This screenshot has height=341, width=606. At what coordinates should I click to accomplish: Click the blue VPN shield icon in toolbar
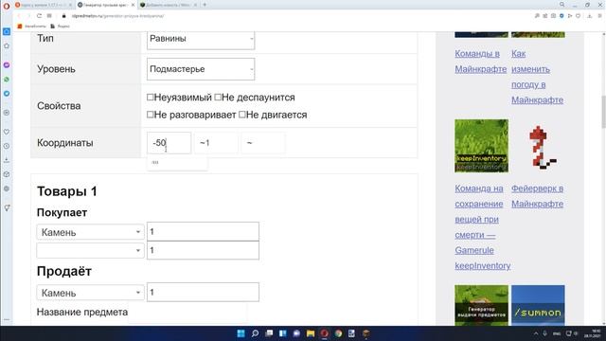(561, 16)
